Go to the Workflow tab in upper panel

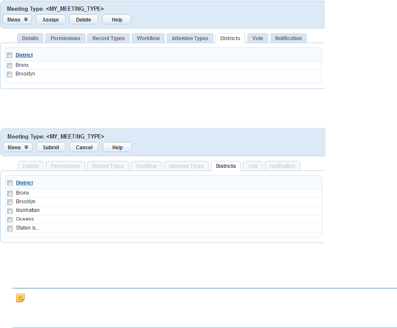point(148,38)
